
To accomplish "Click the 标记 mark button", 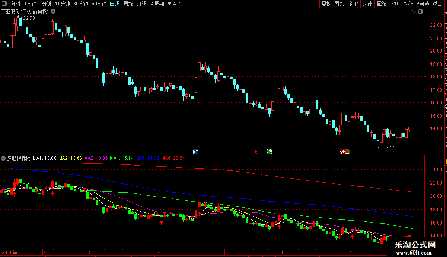I will [x=409, y=4].
